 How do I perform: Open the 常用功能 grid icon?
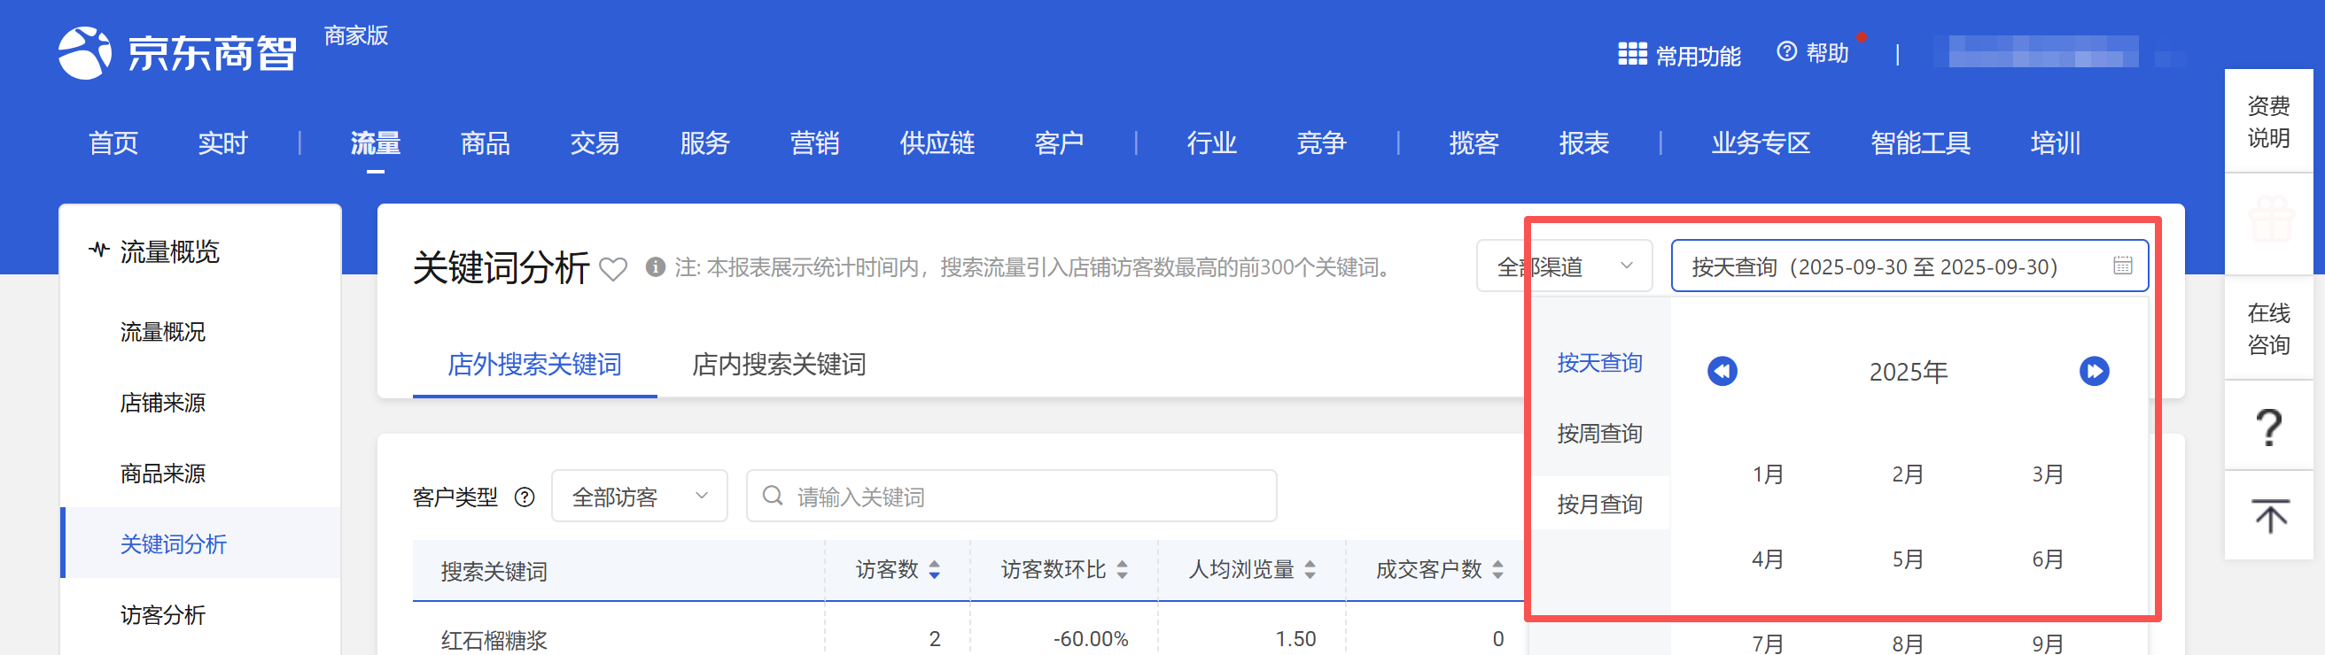pos(1632,54)
